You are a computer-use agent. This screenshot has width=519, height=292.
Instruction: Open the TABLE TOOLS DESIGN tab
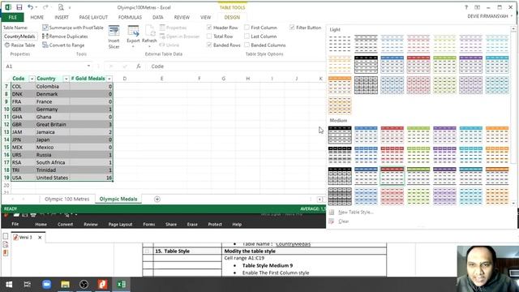pyautogui.click(x=232, y=17)
